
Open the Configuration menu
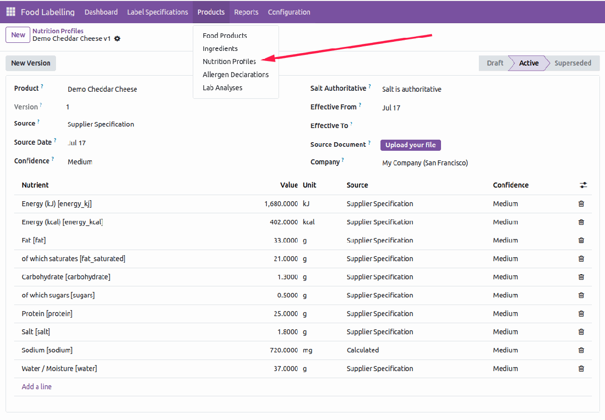[289, 12]
